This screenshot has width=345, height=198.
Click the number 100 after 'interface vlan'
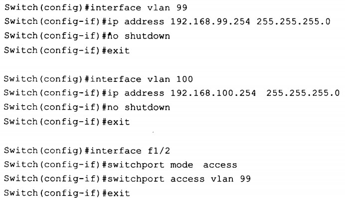tap(184, 79)
